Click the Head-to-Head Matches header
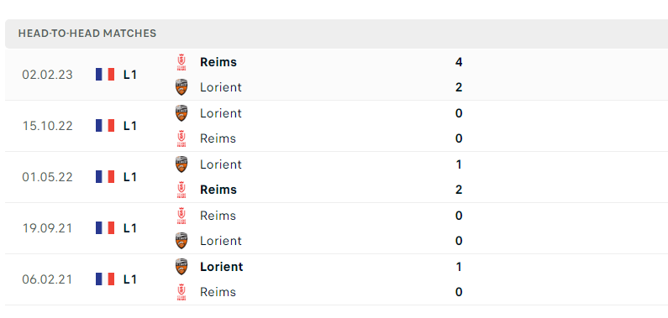 pyautogui.click(x=87, y=34)
